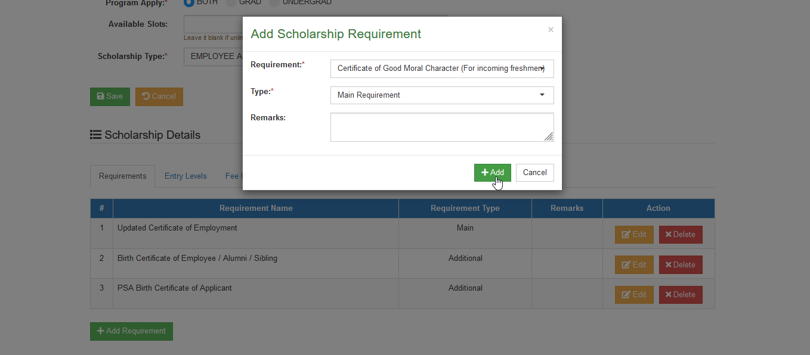
Task: Open the Requirement dropdown
Action: click(442, 68)
